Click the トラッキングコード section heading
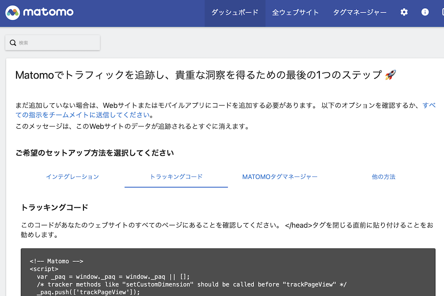Viewport: 444px width, 296px height. (x=55, y=207)
